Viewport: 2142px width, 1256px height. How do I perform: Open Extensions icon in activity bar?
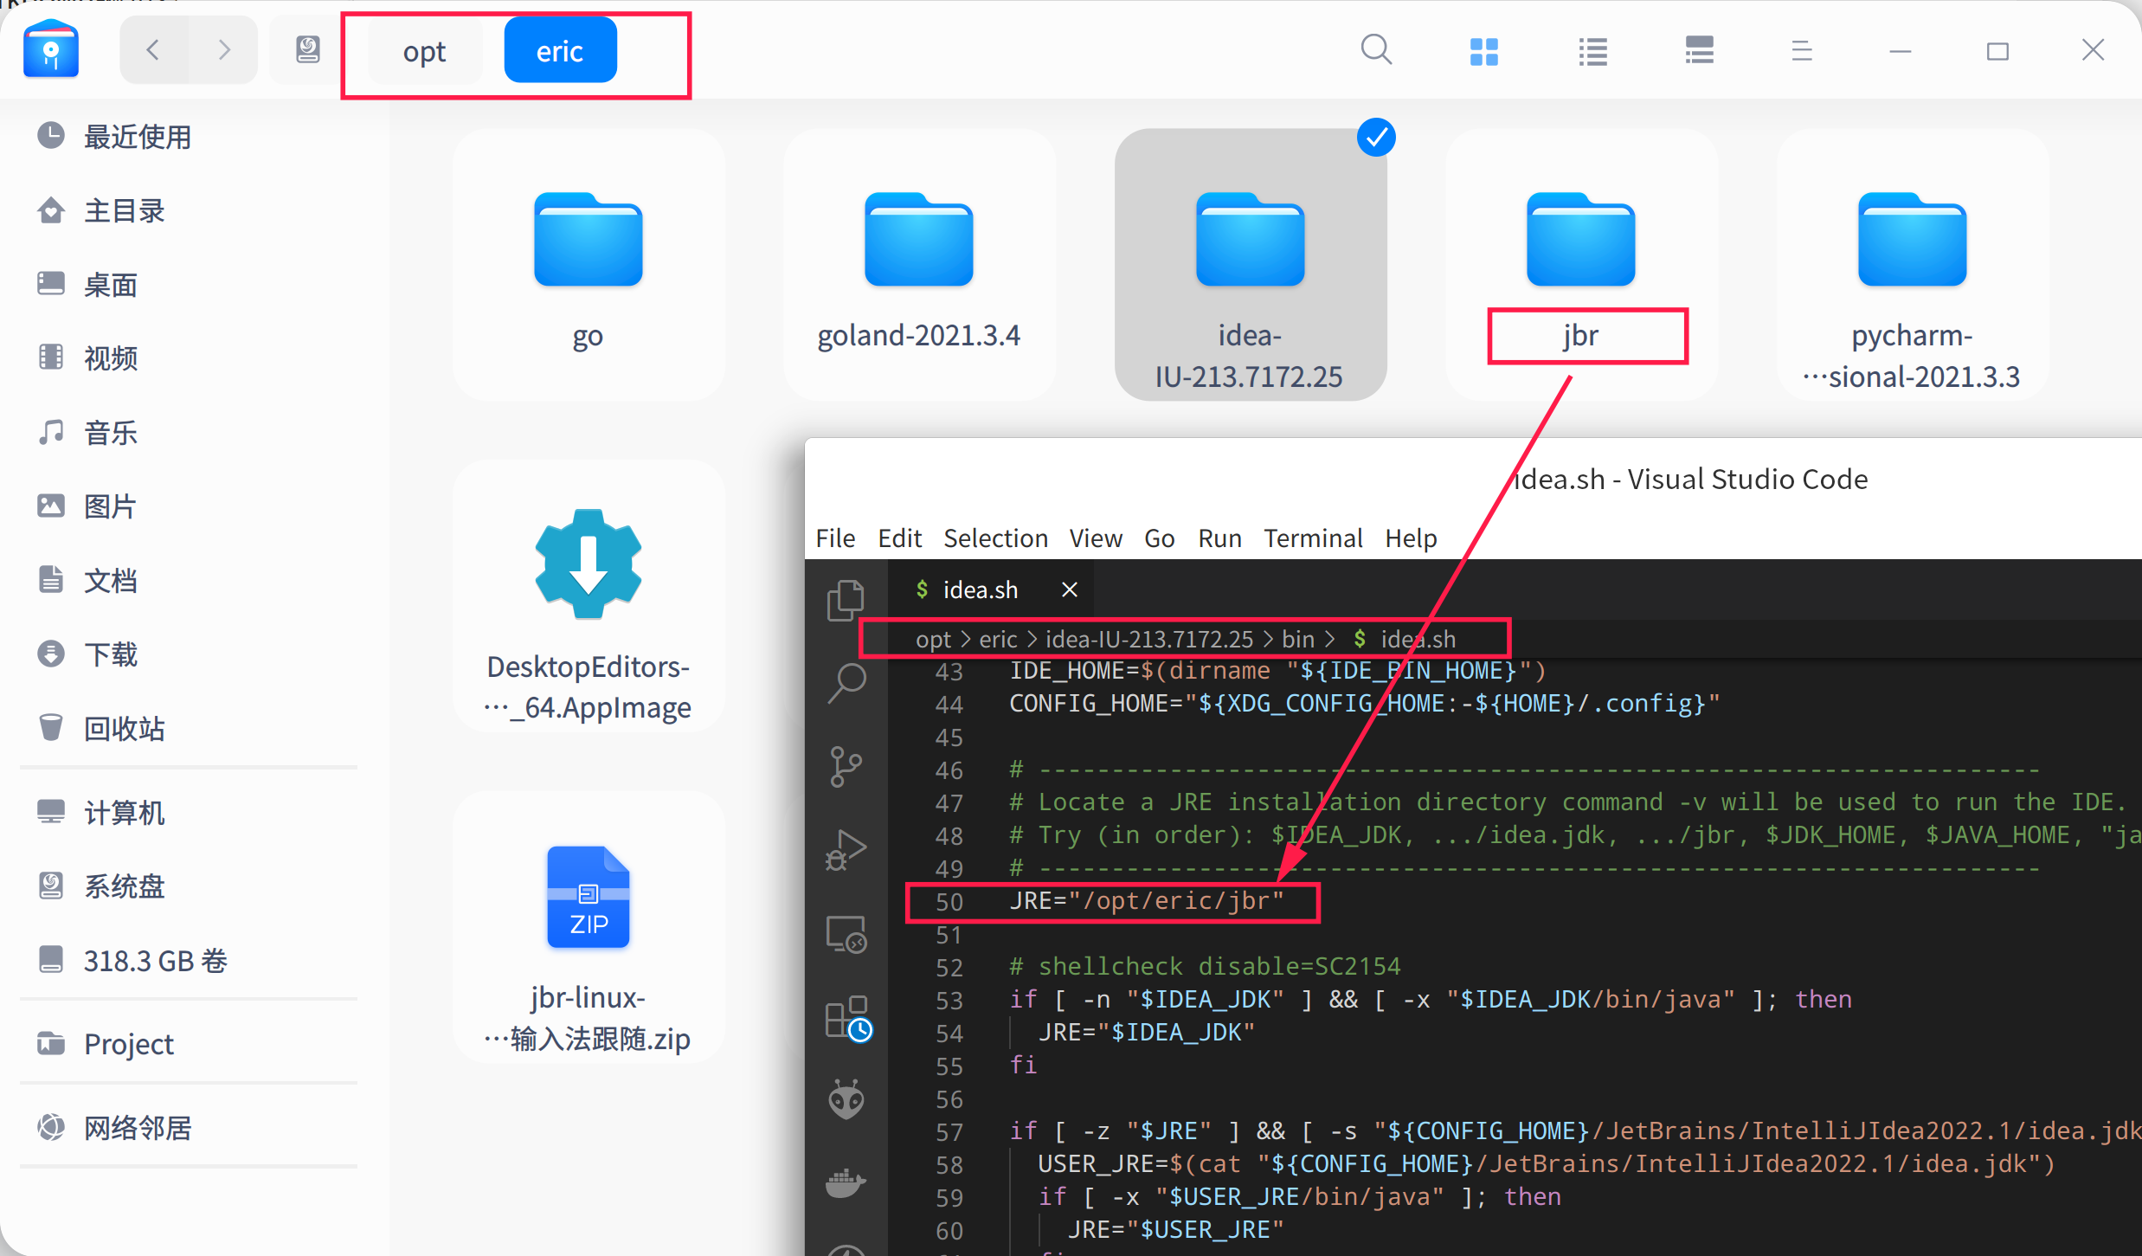click(x=847, y=1017)
